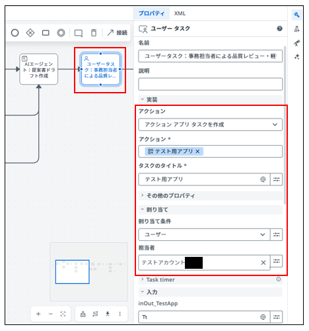Remove the テスト用アプリ action chip
Screen dimensions: 309x331
pos(197,152)
